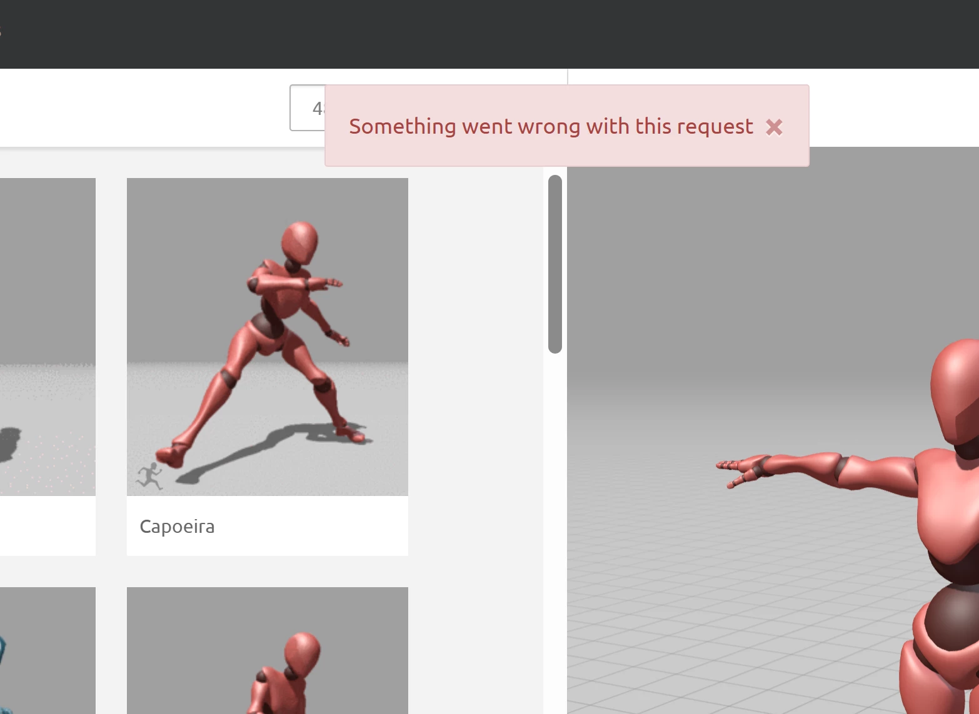This screenshot has height=714, width=979.
Task: Click the page-size field behind the alert
Action: click(x=308, y=108)
